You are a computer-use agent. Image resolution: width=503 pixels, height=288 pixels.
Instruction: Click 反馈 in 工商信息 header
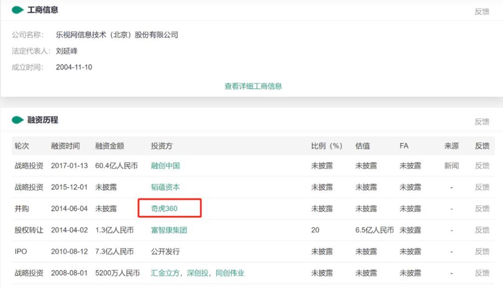482,11
